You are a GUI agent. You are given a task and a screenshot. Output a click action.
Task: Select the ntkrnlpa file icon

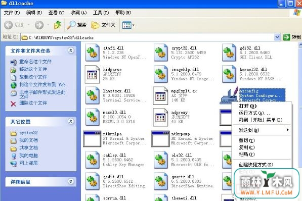point(92,139)
